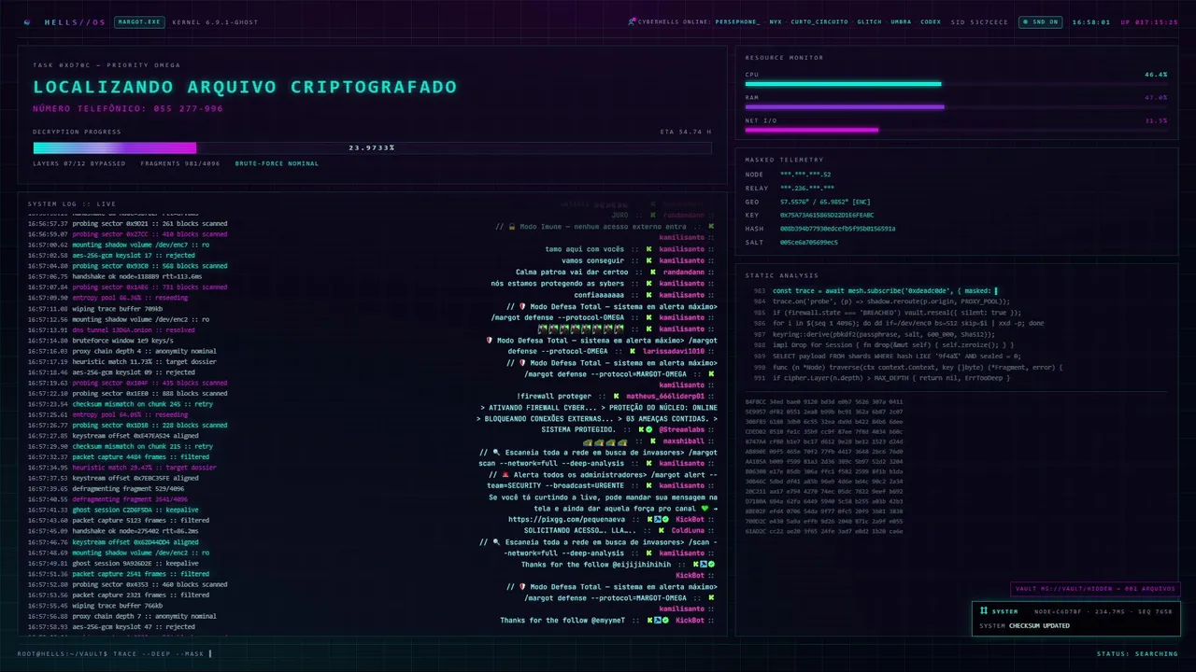Click the RAM usage bar
The width and height of the screenshot is (1196, 672).
click(956, 106)
